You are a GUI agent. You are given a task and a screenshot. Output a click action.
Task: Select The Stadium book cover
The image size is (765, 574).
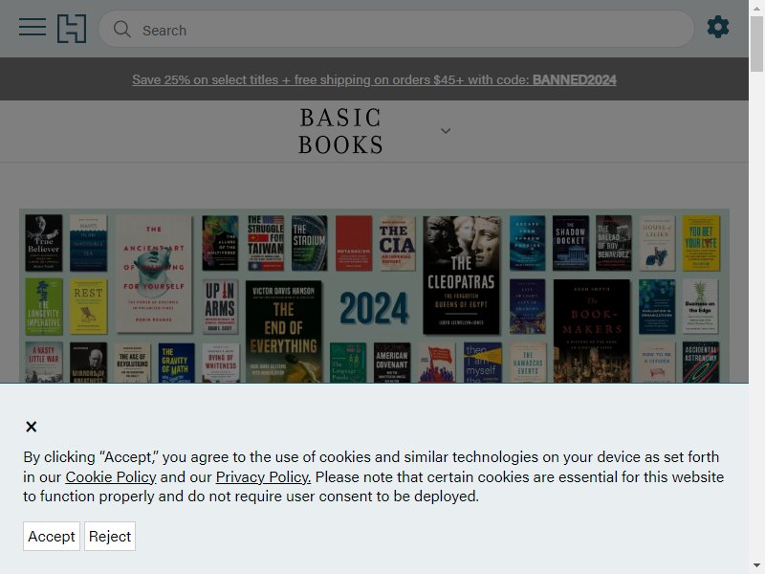tap(309, 243)
